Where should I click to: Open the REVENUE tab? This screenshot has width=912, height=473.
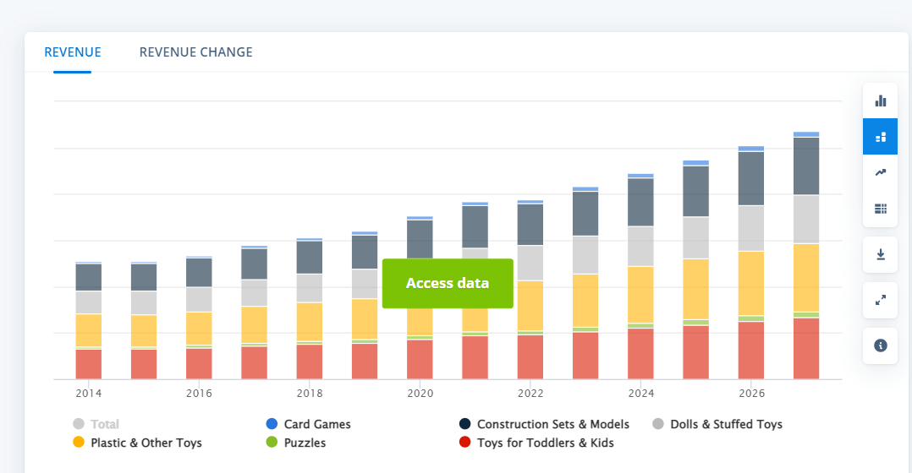pyautogui.click(x=73, y=52)
